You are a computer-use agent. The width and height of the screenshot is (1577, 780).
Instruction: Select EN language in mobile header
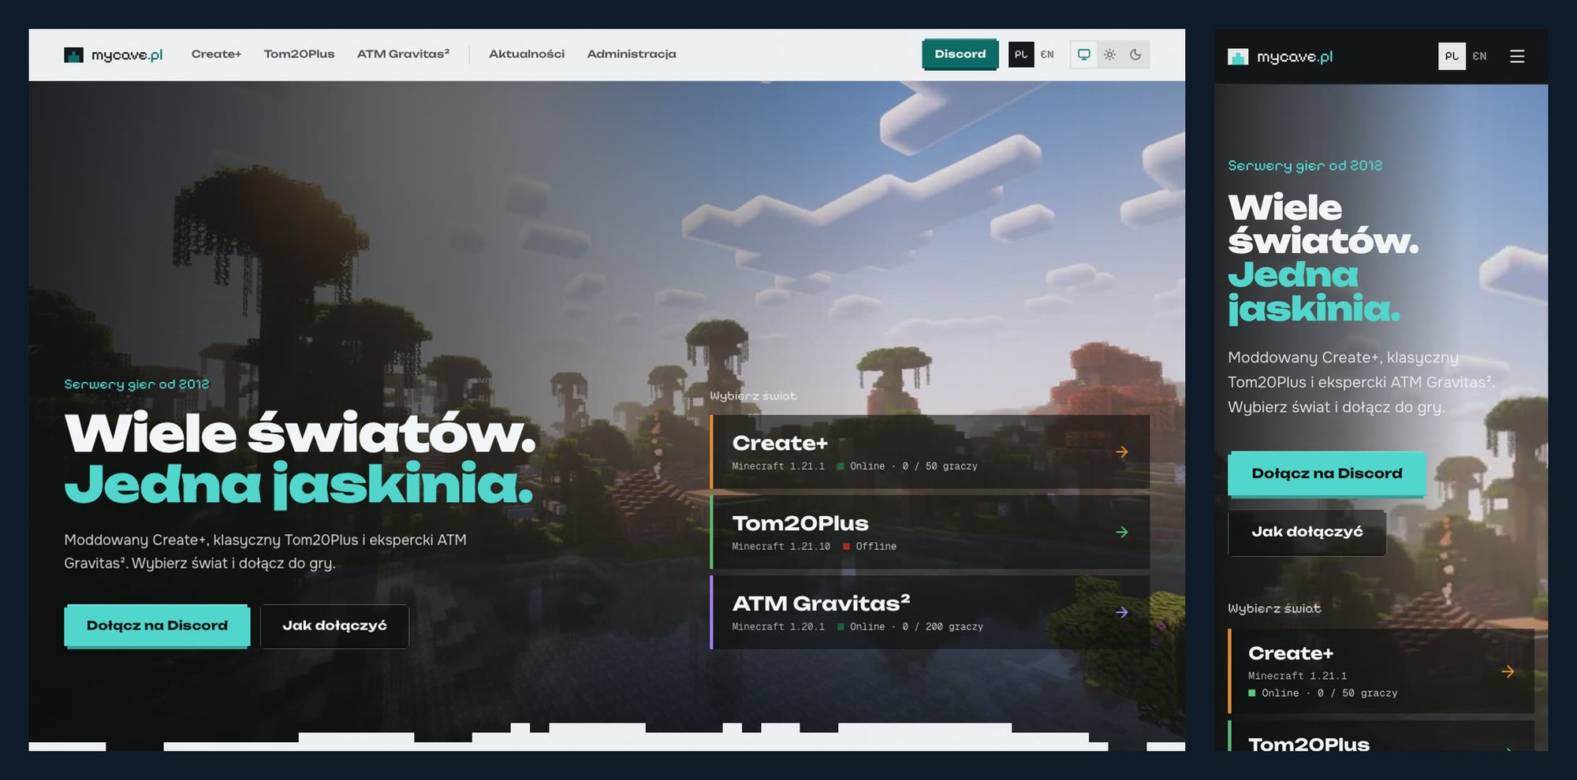(1479, 57)
